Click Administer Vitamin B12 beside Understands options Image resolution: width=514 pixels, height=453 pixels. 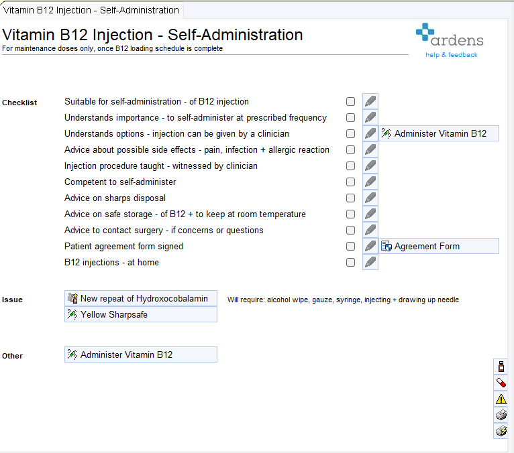click(x=439, y=133)
